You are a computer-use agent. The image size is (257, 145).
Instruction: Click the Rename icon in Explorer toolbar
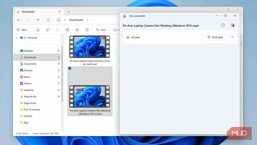(x=67, y=30)
